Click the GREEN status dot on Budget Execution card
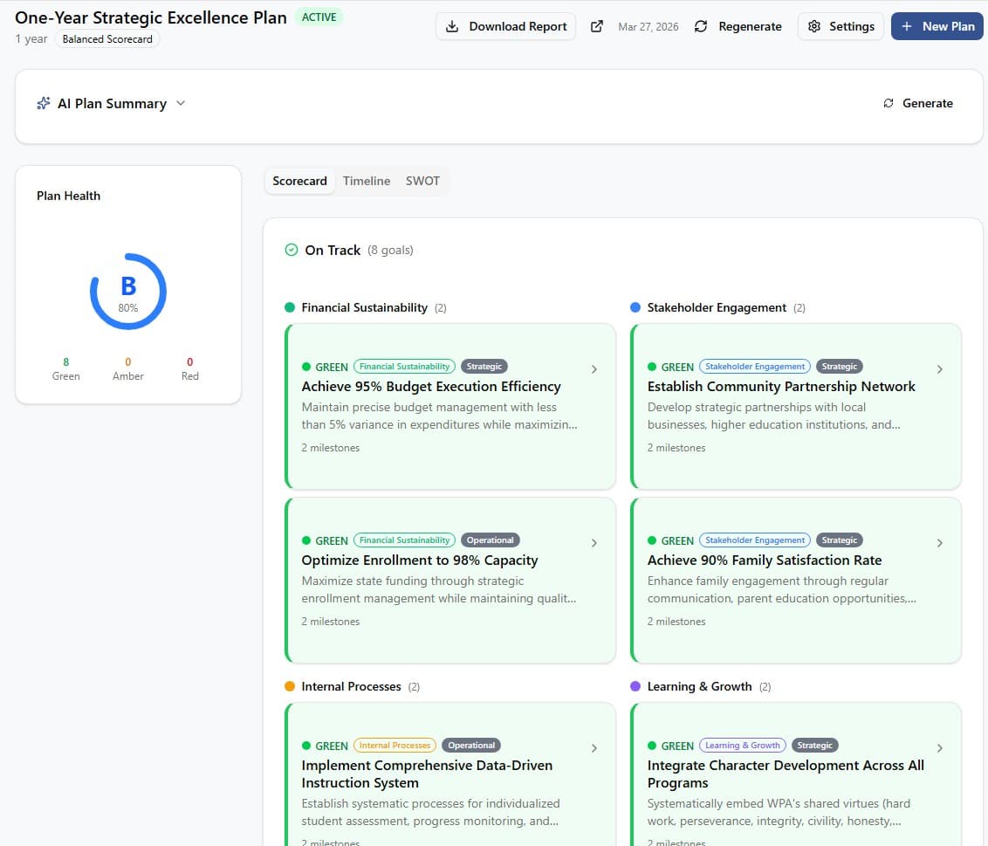This screenshot has width=988, height=846. [306, 367]
